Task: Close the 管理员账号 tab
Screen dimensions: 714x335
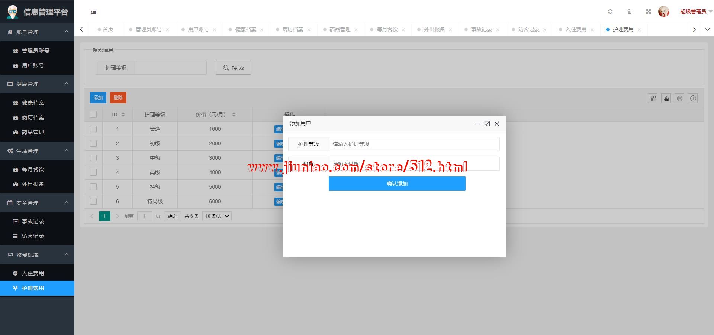Action: (x=167, y=30)
